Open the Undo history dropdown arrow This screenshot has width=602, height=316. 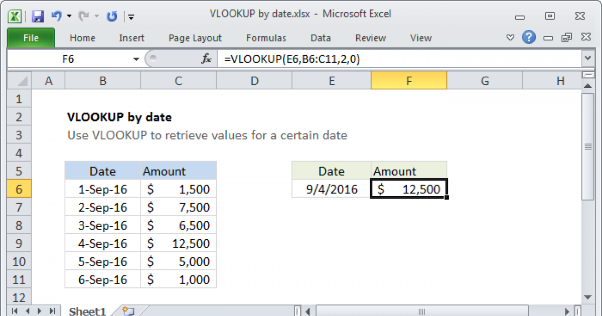69,17
